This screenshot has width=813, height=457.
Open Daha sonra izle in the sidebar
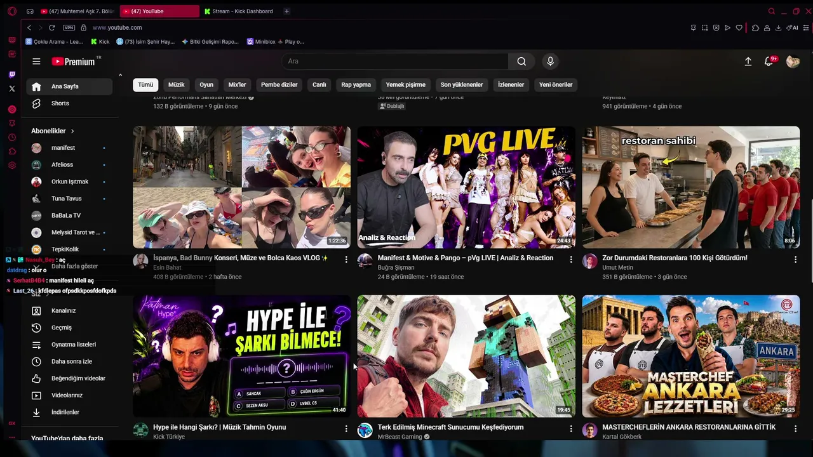click(69, 362)
